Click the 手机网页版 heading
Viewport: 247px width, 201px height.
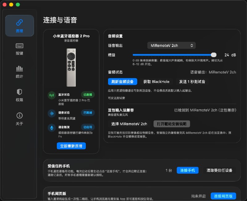click(57, 194)
